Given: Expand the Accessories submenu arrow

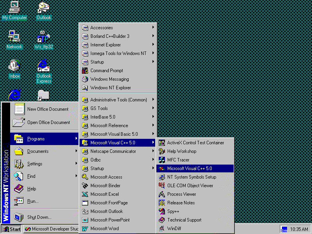Looking at the screenshot, I should click(x=153, y=27).
